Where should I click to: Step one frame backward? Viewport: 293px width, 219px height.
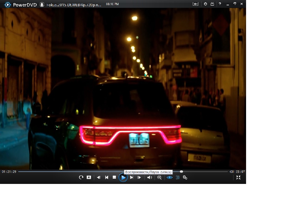point(98,177)
